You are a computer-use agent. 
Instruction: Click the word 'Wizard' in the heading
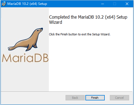point(56,22)
